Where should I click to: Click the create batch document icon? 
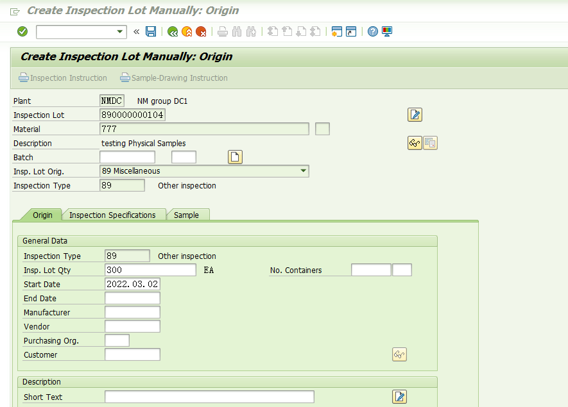[235, 157]
